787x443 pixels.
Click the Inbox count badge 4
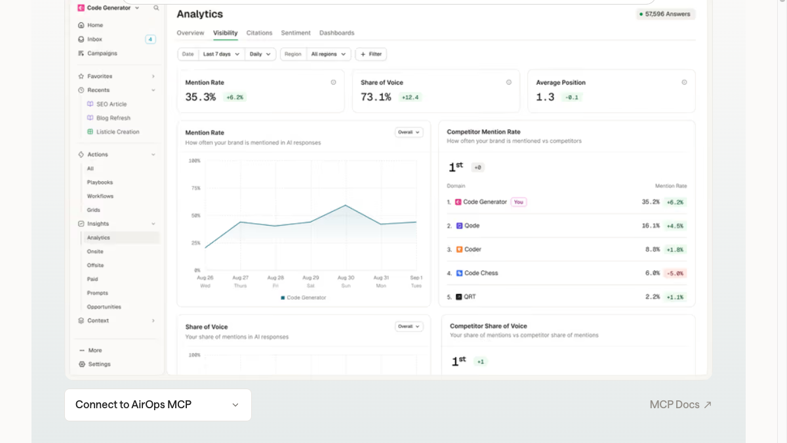(x=150, y=39)
